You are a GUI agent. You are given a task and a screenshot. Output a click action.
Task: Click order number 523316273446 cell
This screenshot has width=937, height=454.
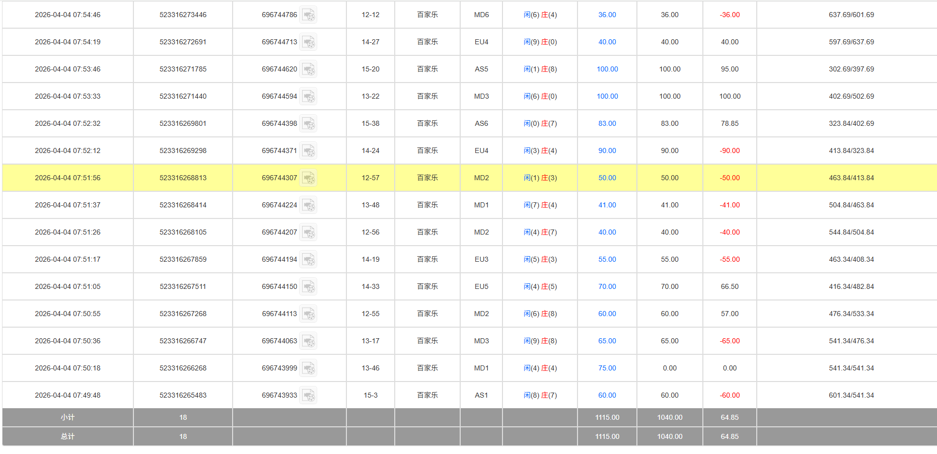[x=183, y=15]
